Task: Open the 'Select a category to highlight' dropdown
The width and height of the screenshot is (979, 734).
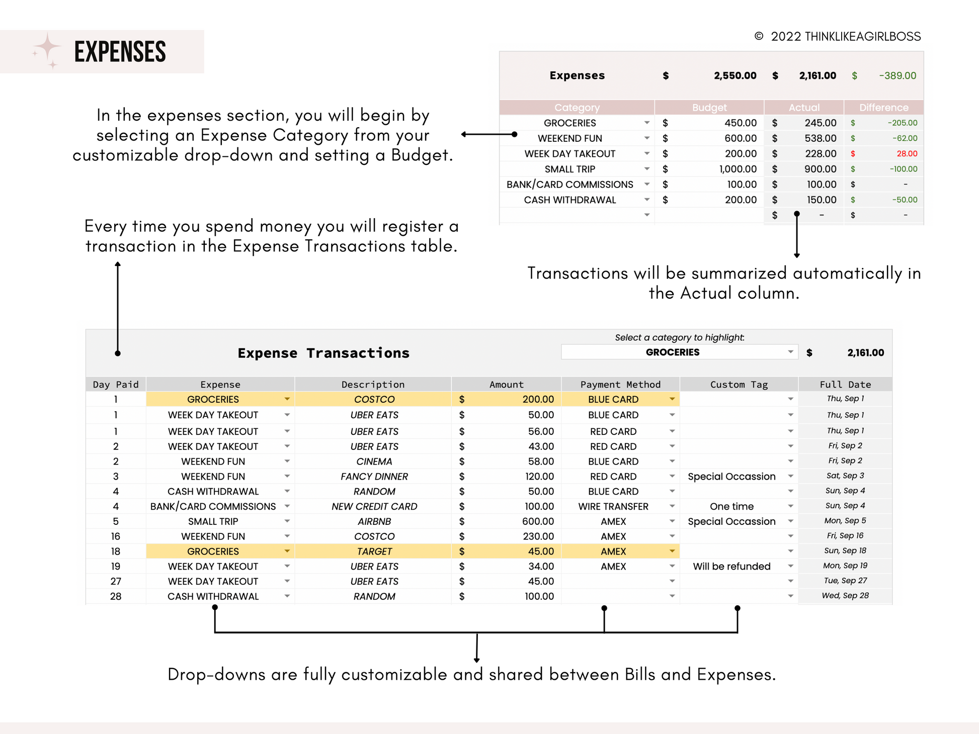Action: (x=790, y=352)
